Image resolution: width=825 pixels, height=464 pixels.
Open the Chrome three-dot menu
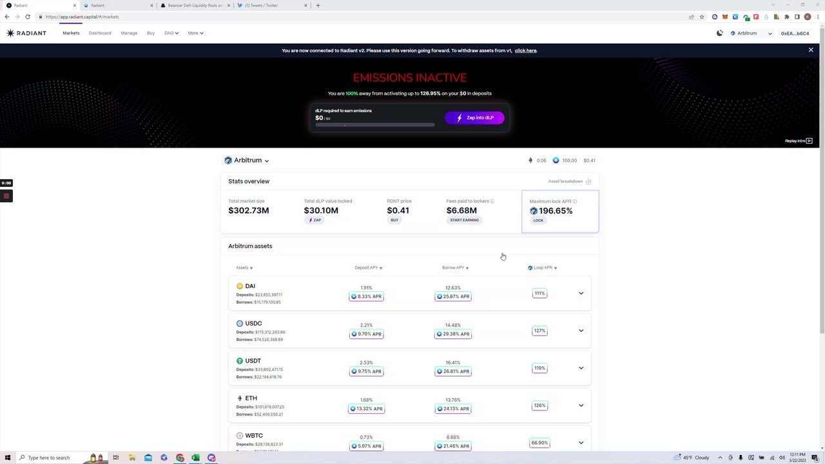point(817,17)
